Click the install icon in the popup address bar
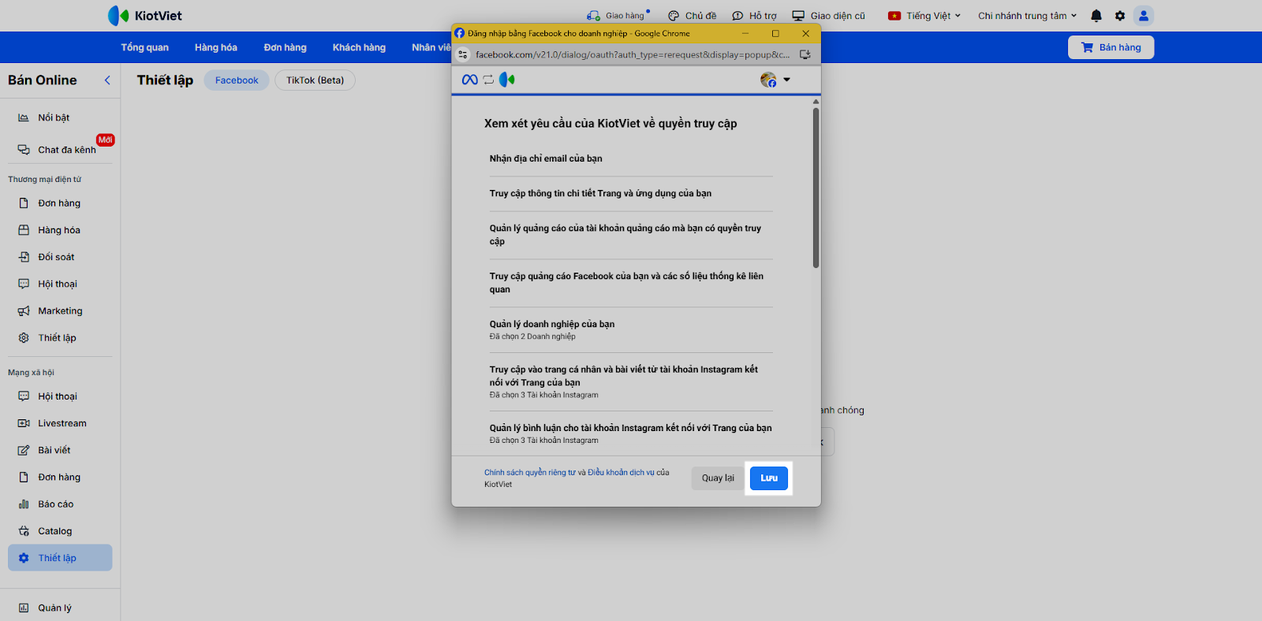 805,54
